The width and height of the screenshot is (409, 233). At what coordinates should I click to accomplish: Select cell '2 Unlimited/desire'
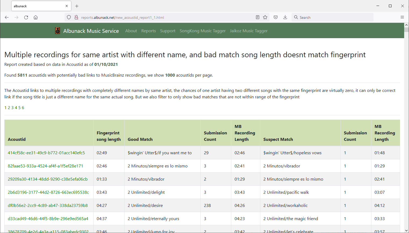(162, 205)
